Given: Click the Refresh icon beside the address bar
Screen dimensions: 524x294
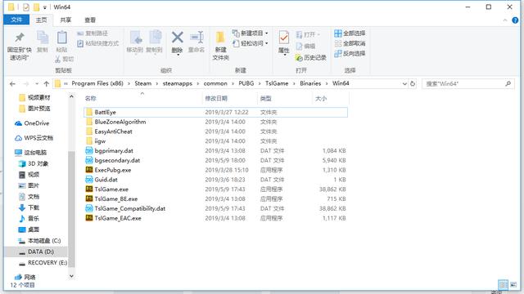Looking at the screenshot, I should [413, 83].
